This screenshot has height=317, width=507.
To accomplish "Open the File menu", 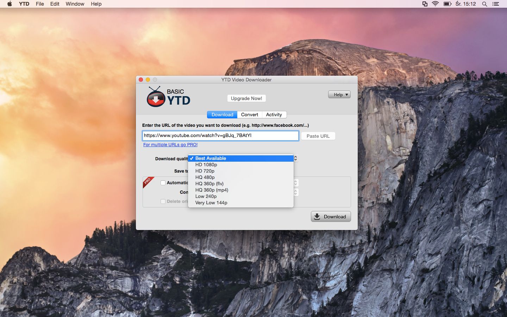I will point(40,4).
